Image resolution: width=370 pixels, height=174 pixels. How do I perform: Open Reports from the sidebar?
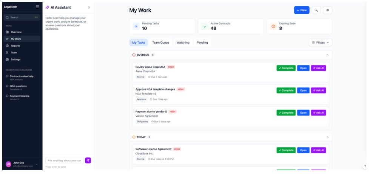(x=22, y=46)
